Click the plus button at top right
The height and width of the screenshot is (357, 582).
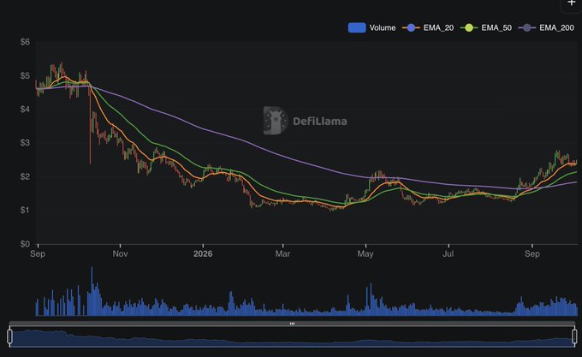(572, 3)
